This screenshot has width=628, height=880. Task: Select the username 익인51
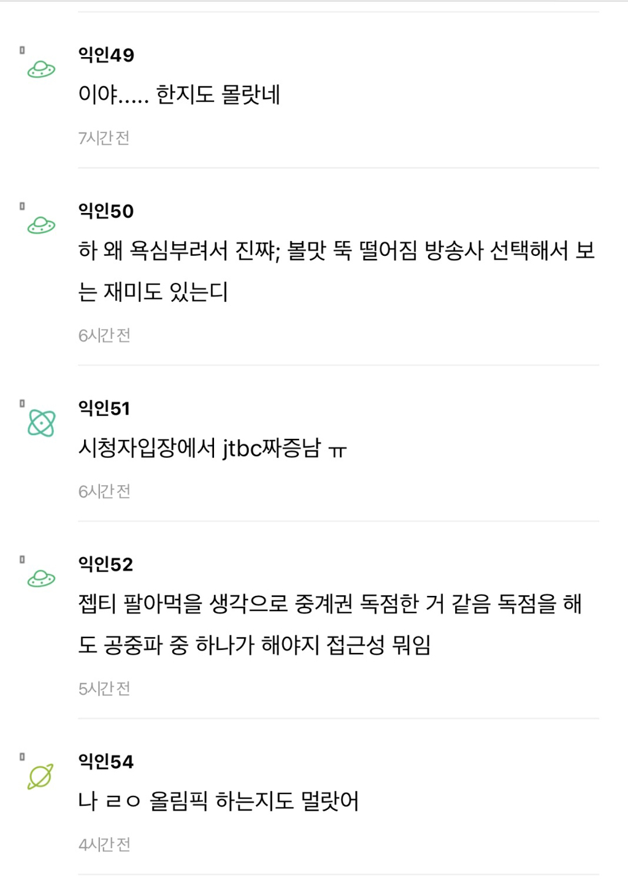[104, 408]
